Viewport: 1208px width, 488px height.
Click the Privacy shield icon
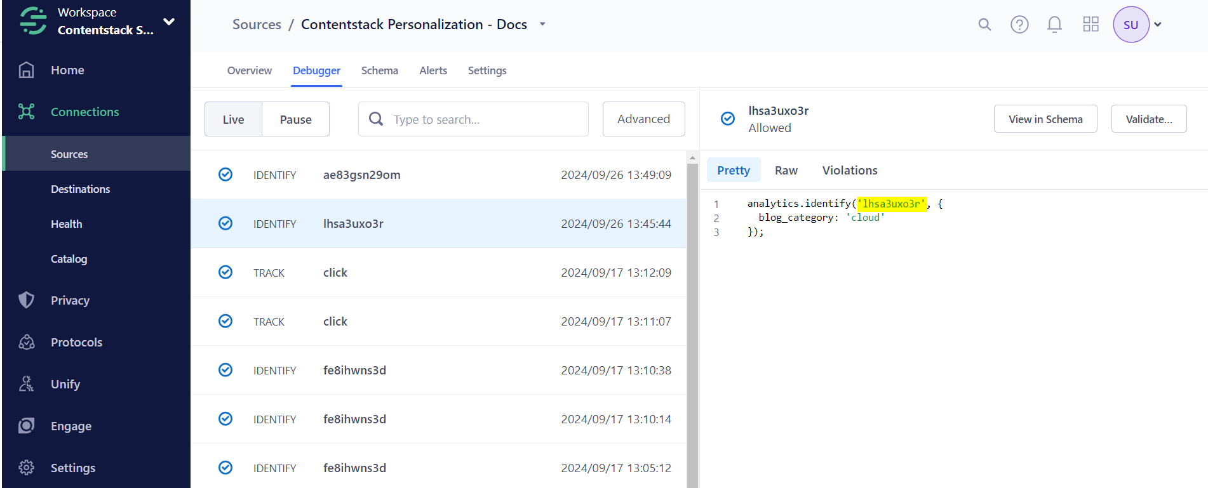pyautogui.click(x=27, y=300)
